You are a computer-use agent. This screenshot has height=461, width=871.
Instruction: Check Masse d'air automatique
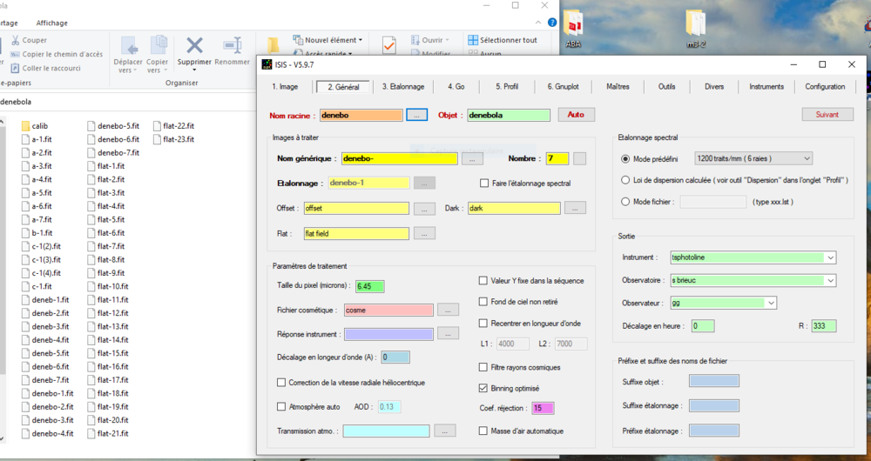coord(483,431)
